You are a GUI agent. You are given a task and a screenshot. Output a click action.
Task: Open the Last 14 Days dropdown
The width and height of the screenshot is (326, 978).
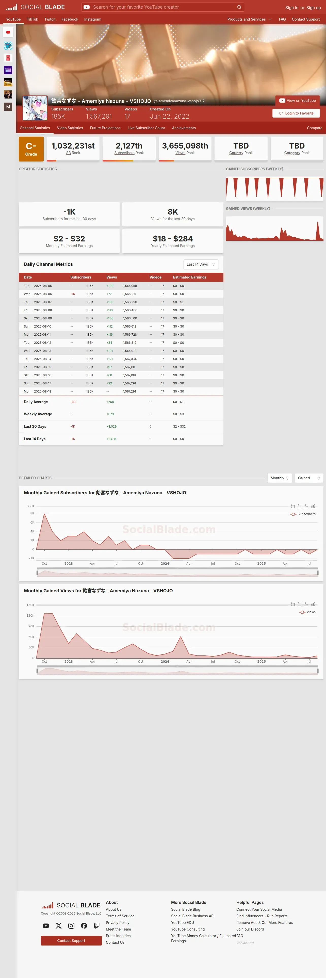tap(201, 264)
